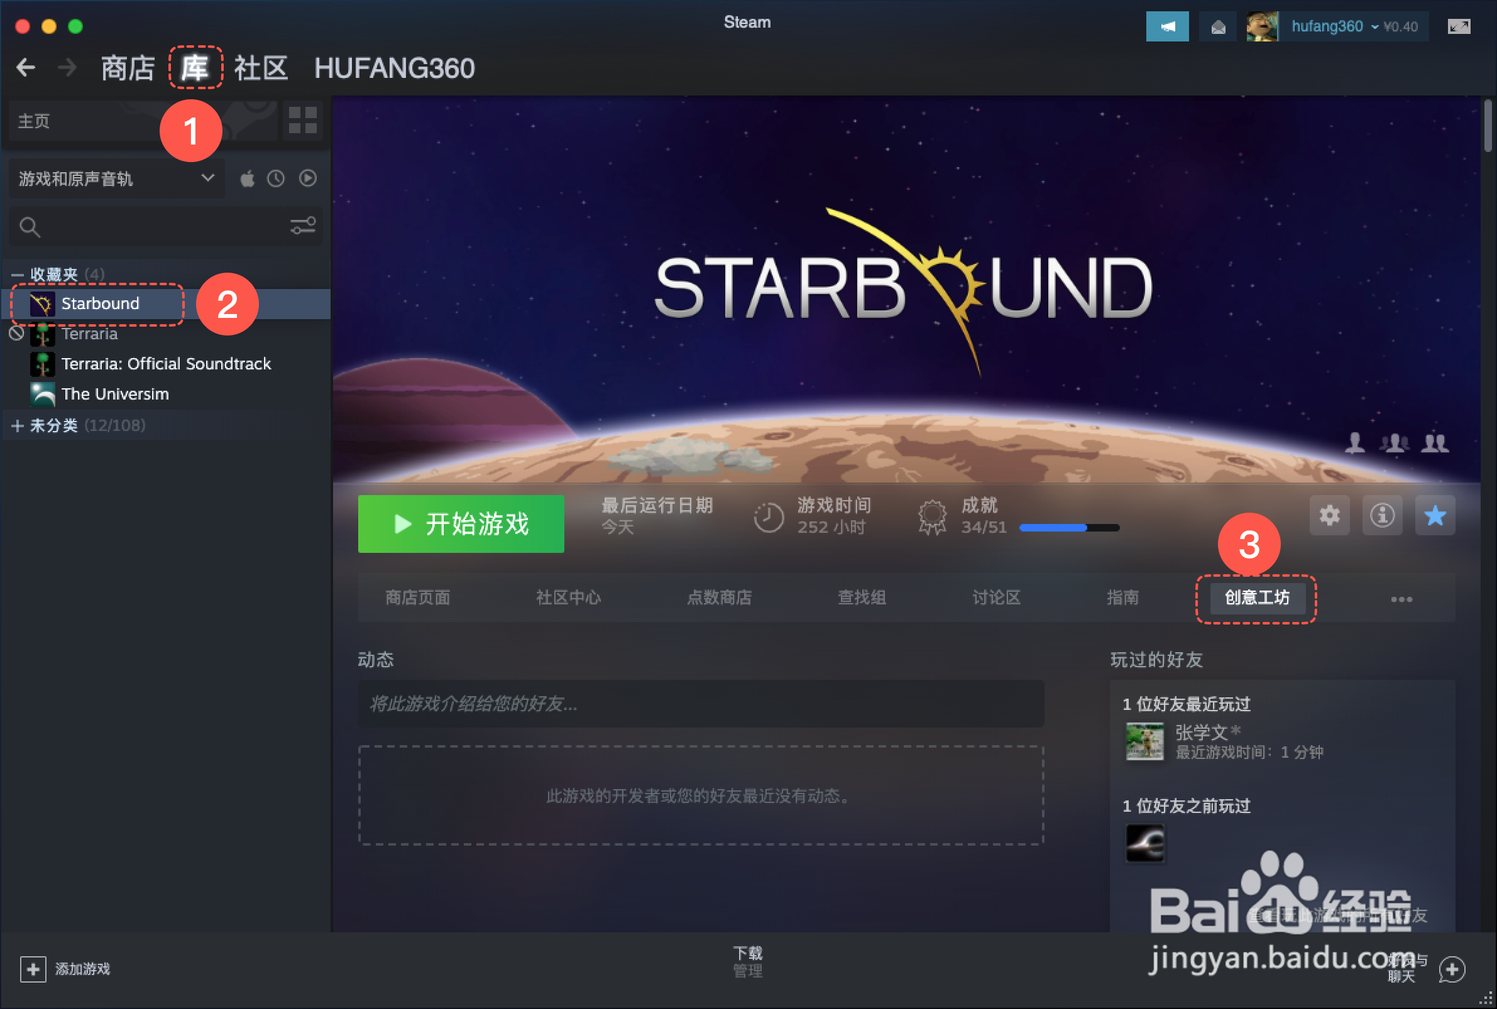Click single-player mode icon on banner

[x=1354, y=443]
